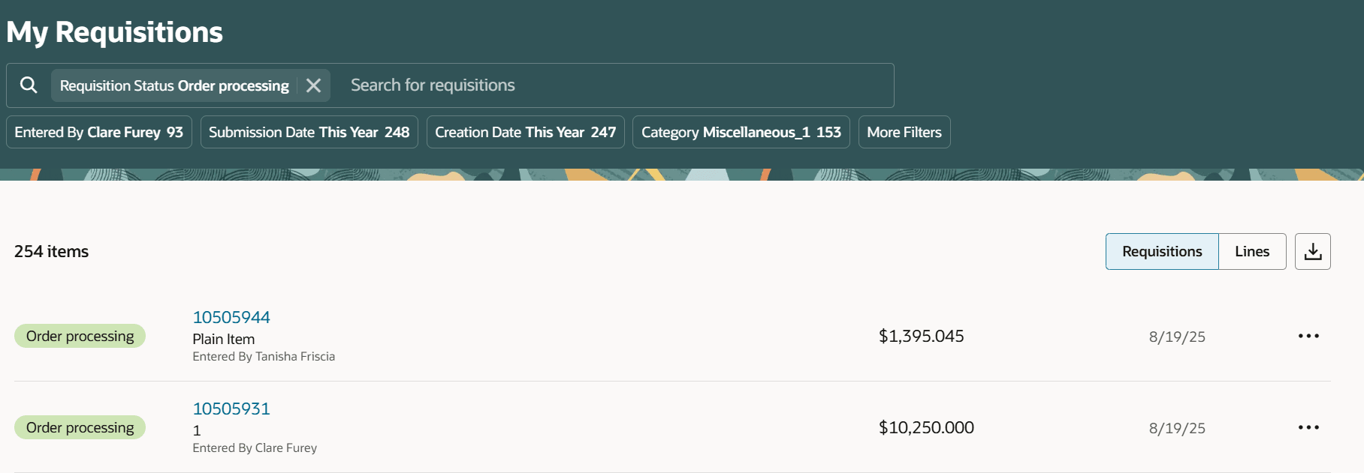The height and width of the screenshot is (473, 1364).
Task: Apply Category Miscellaneous_1 filter
Action: [741, 132]
